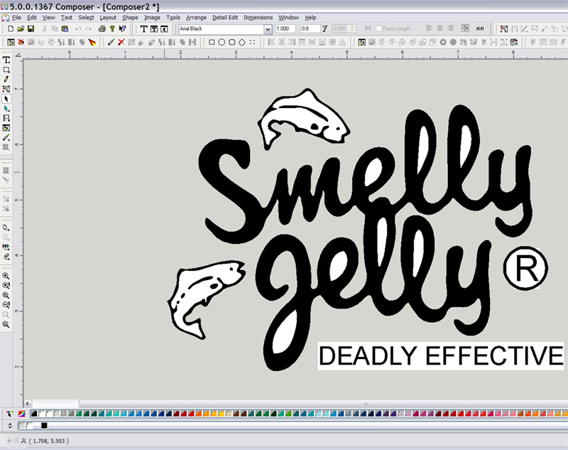The width and height of the screenshot is (568, 450).
Task: Pick the black swatch at palette start
Action: point(34,414)
